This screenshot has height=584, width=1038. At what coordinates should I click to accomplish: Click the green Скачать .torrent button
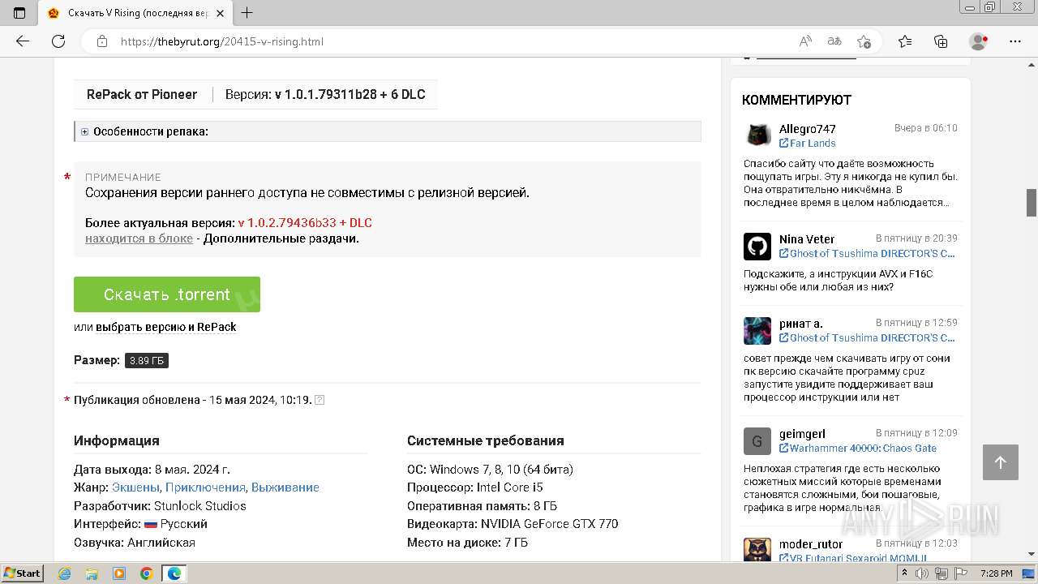[x=167, y=294]
